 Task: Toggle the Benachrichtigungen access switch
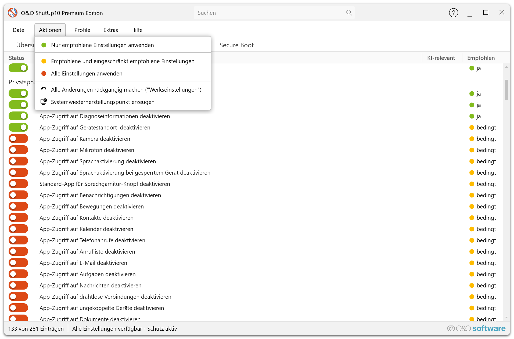(x=18, y=195)
